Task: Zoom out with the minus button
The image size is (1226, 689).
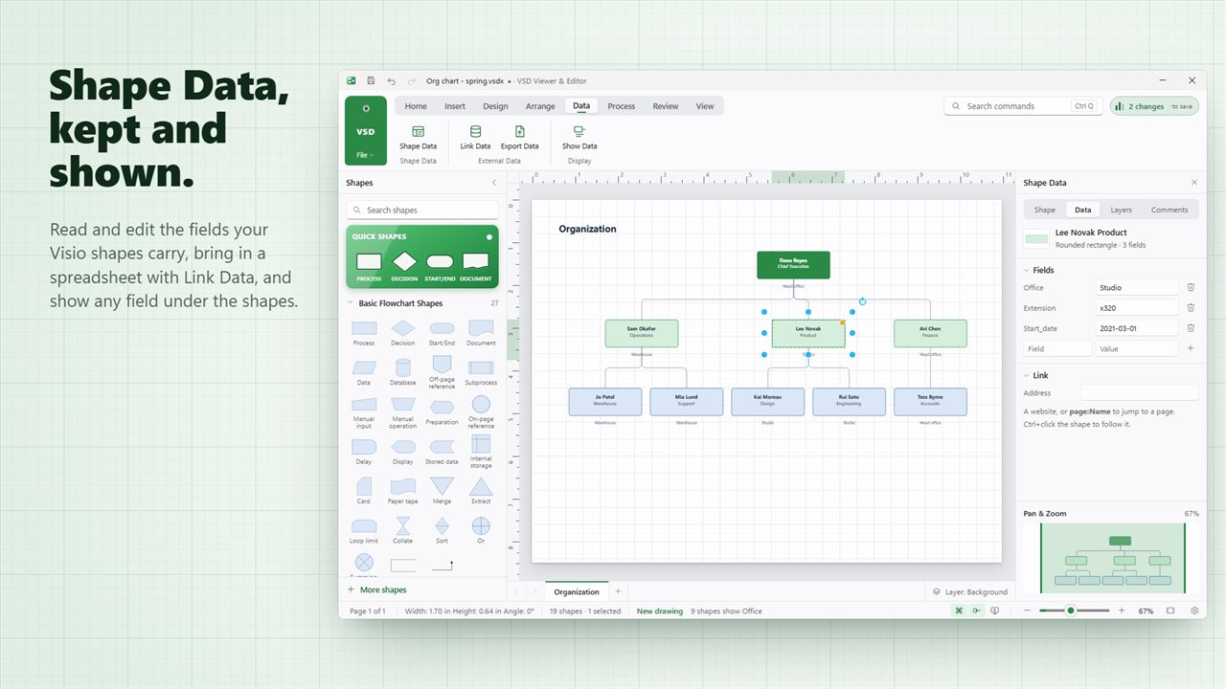Action: pyautogui.click(x=1027, y=611)
